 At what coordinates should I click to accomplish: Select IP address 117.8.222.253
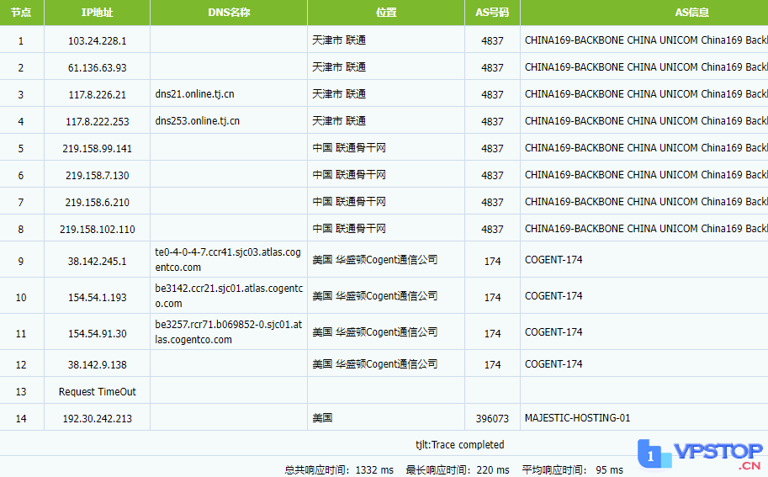pos(97,121)
